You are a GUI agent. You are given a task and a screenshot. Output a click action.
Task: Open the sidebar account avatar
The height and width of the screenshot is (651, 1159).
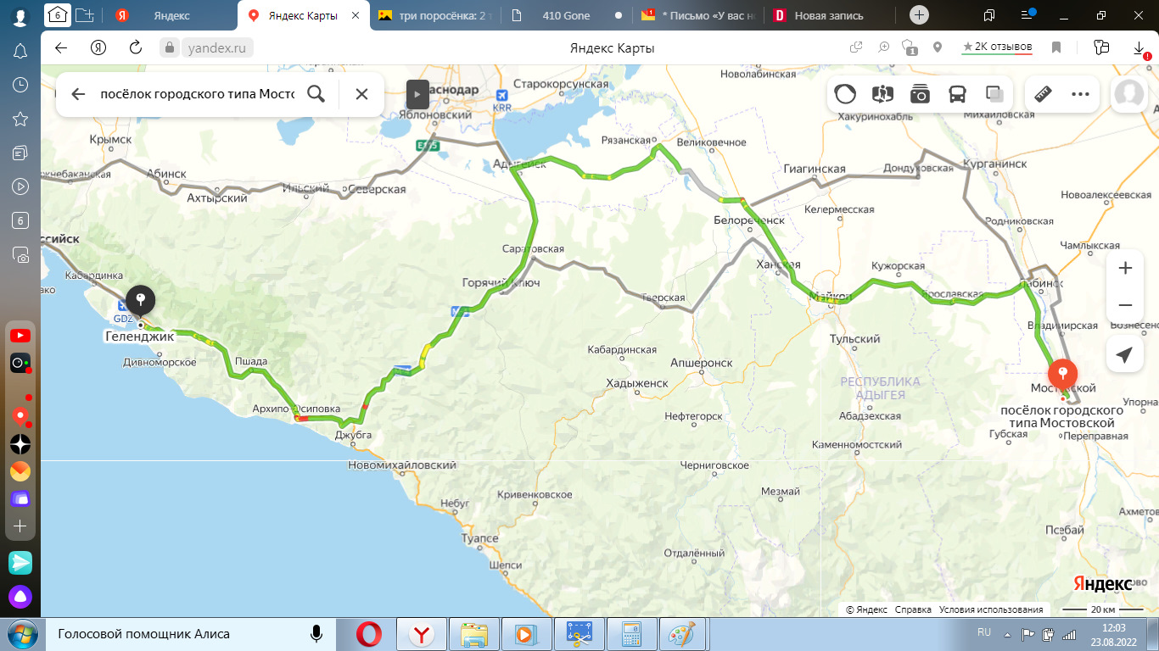point(20,16)
